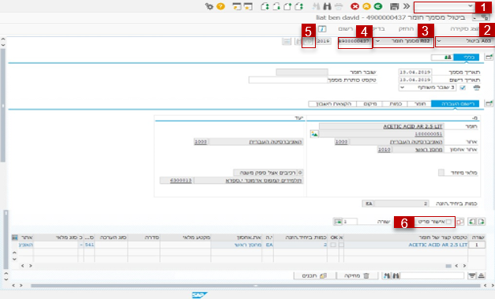The image size is (495, 299).
Task: Click the Go To Line arrow icon
Action: coord(338,222)
